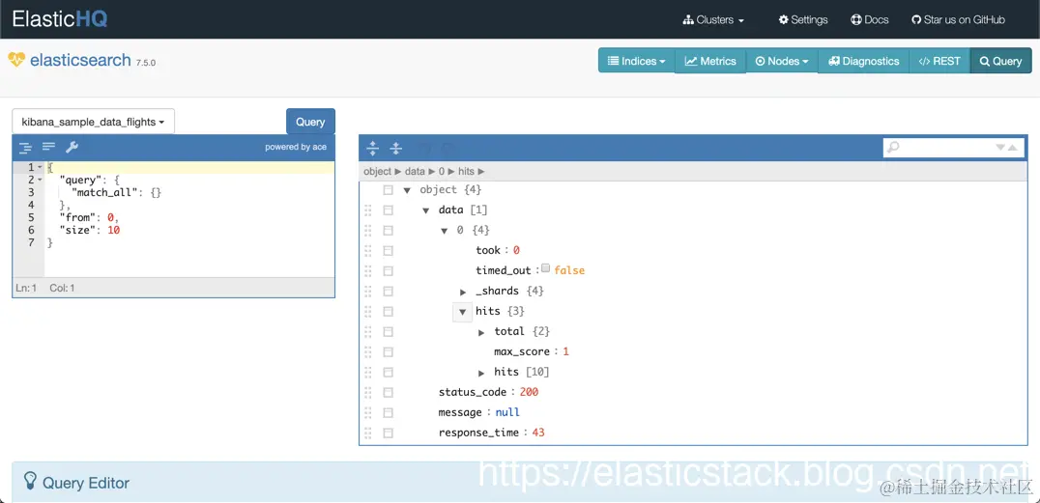
Task: Click the message value null
Action: pyautogui.click(x=507, y=412)
